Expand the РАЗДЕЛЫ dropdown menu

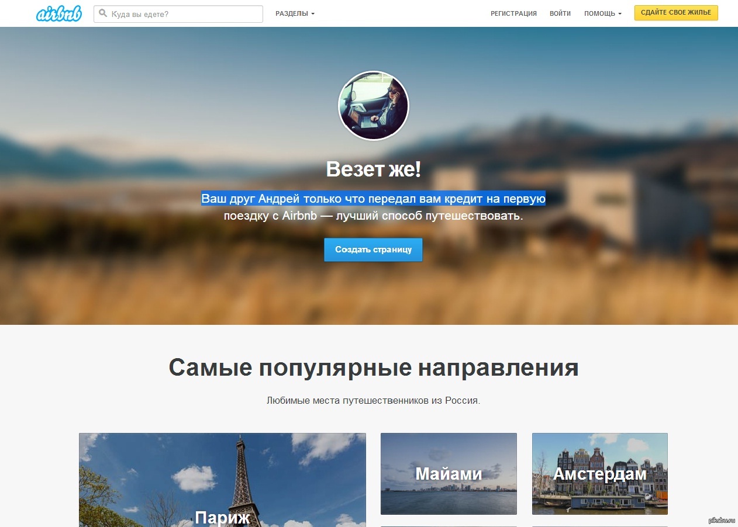pos(295,13)
